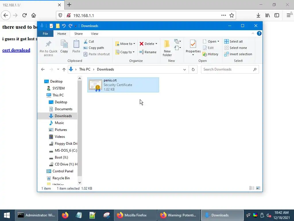Open Firefox hamburger menu
This screenshot has height=221, width=294.
(x=289, y=16)
